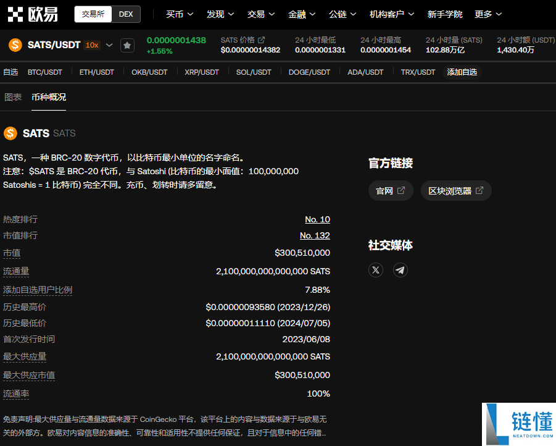Switch to the TRX/USDT pair

coord(418,72)
